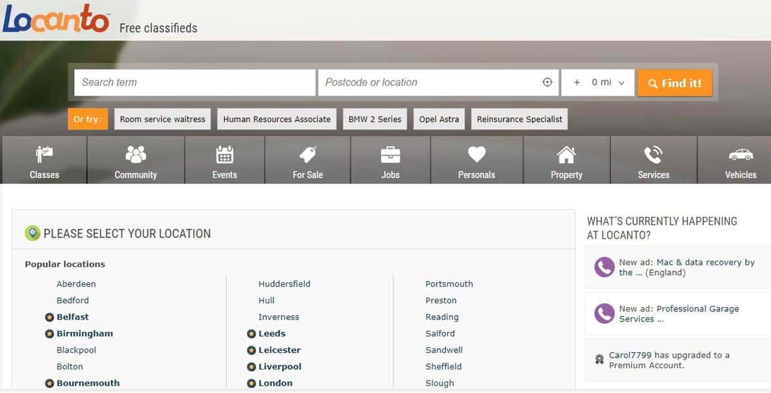Select the Property house icon
771x393 pixels.
tap(566, 155)
